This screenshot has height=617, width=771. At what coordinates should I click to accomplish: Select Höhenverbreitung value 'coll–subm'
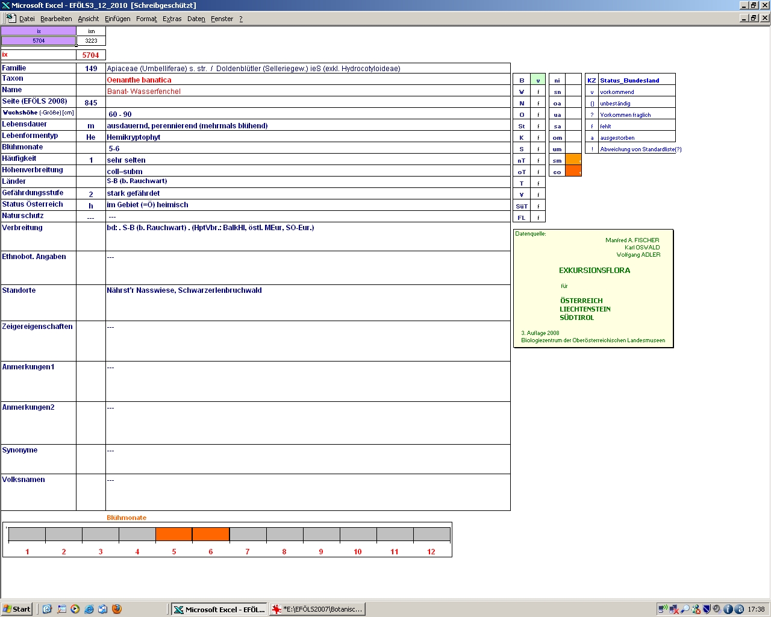[x=308, y=171]
